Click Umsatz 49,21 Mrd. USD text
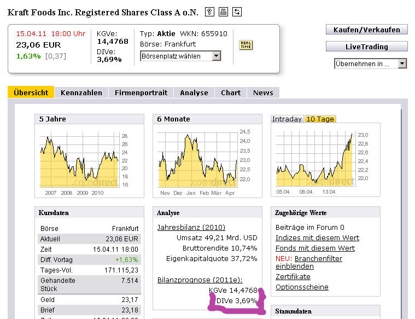The image size is (415, 319). [217, 237]
